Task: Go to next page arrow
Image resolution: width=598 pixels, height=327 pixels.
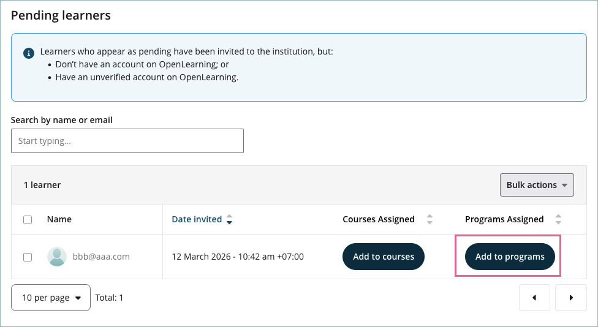Action: click(x=570, y=298)
